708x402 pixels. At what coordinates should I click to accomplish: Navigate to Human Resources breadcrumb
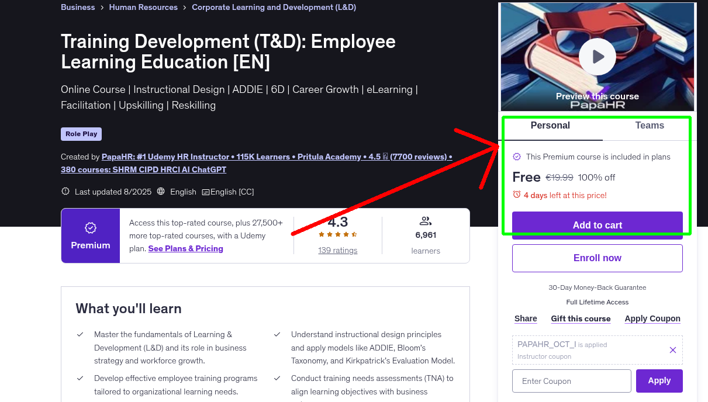tap(143, 8)
